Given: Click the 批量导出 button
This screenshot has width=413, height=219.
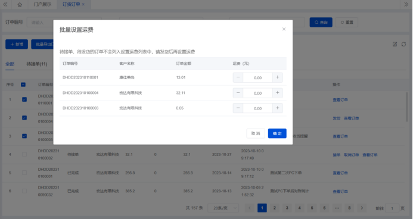Looking at the screenshot, I should (43, 44).
